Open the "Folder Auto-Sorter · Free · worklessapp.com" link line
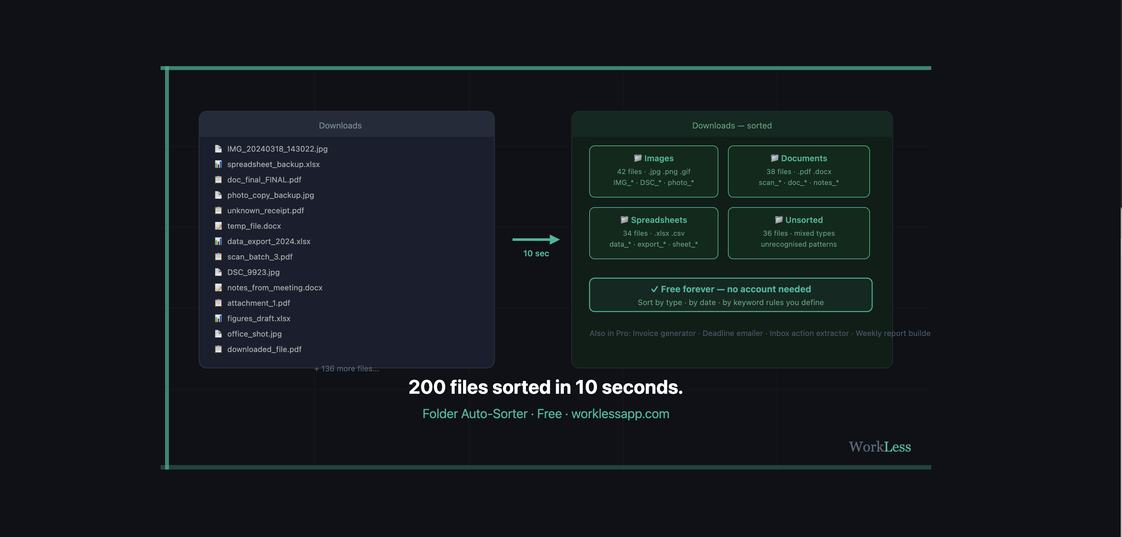1122x537 pixels. pos(546,414)
